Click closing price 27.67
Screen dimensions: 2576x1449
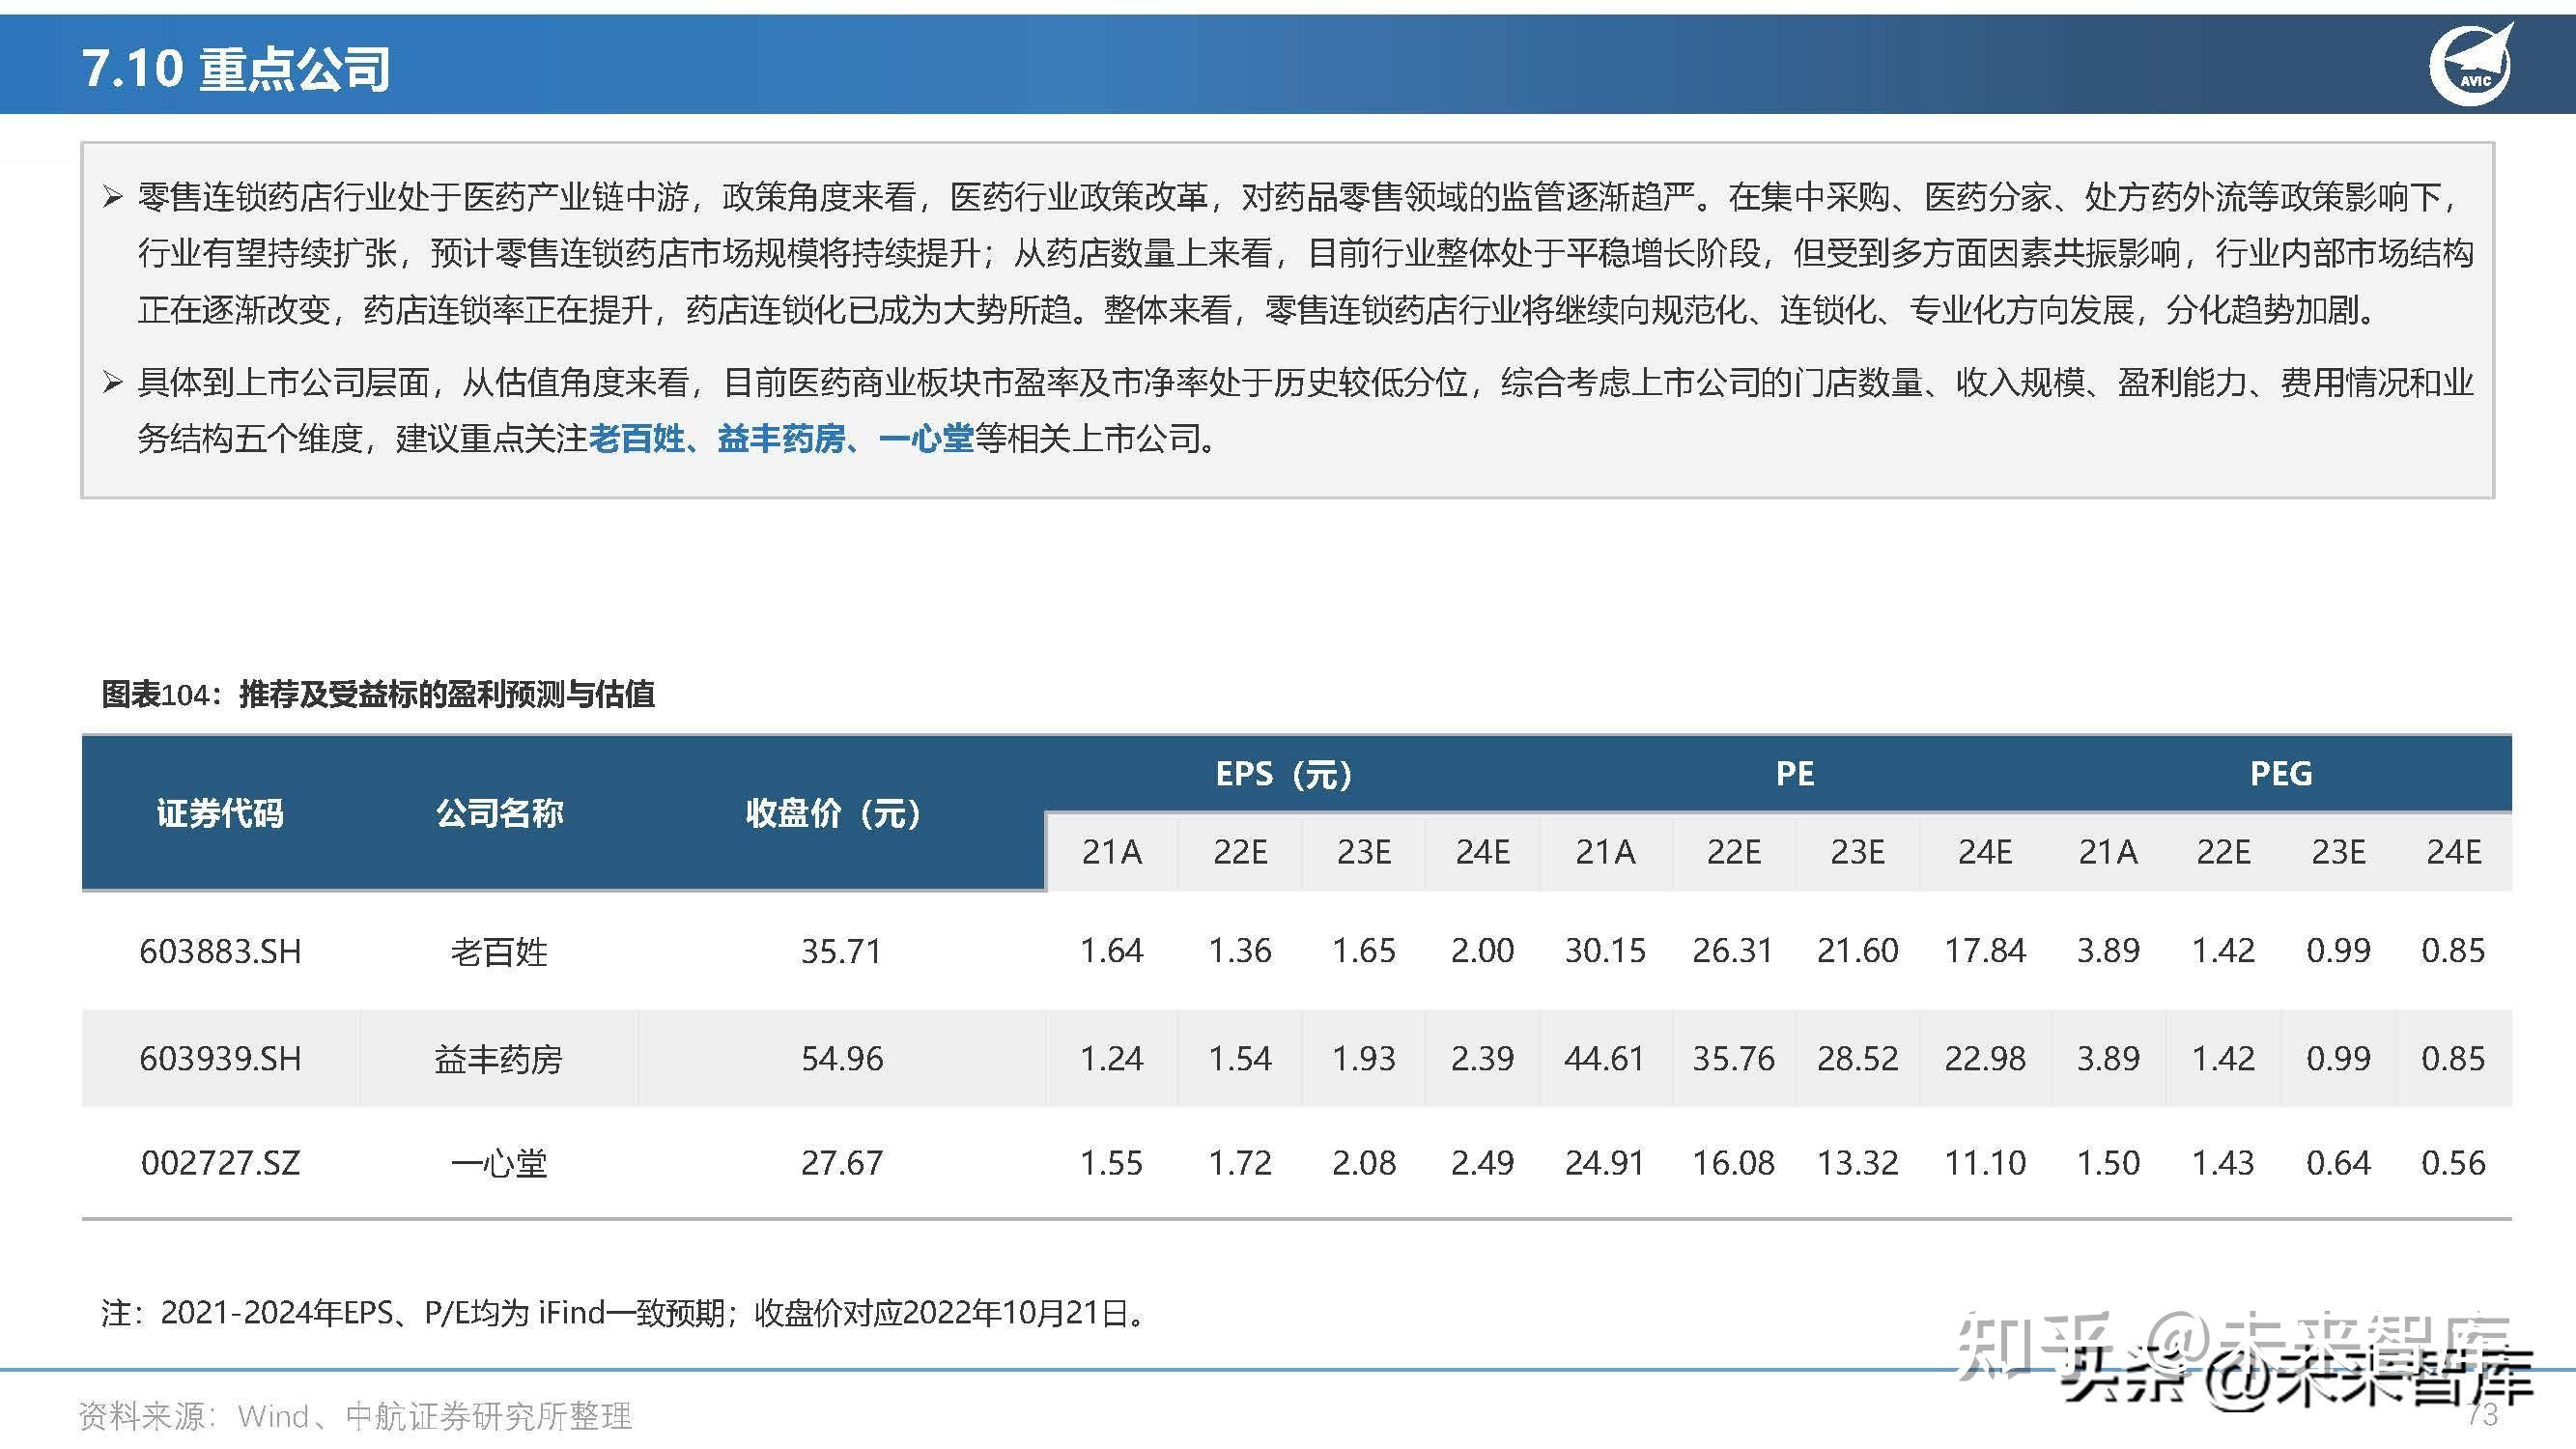coord(841,1163)
